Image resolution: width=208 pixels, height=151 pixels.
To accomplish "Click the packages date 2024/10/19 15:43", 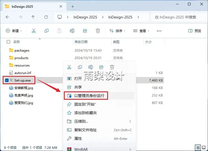I will 88,50.
